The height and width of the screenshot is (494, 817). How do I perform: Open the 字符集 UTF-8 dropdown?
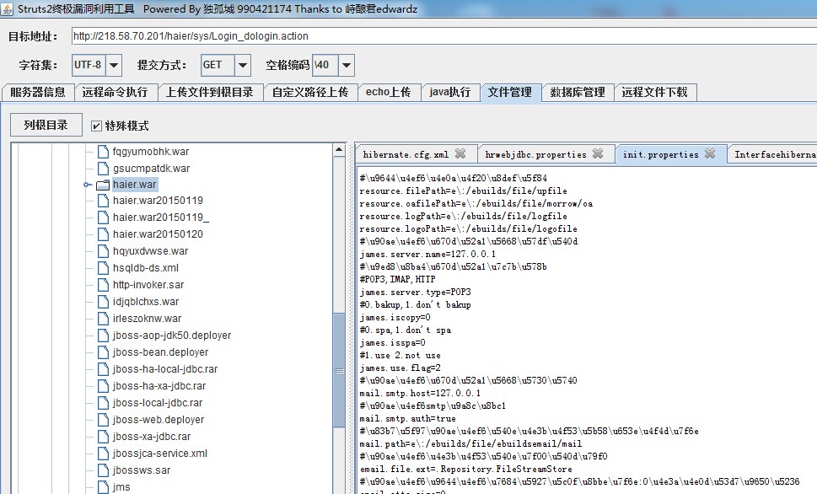pos(114,65)
